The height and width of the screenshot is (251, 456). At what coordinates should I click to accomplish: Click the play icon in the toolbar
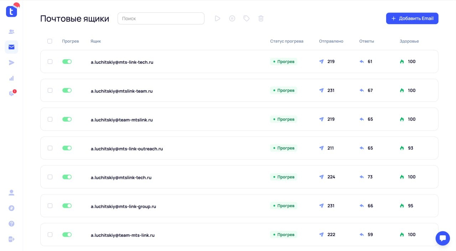[x=217, y=19]
